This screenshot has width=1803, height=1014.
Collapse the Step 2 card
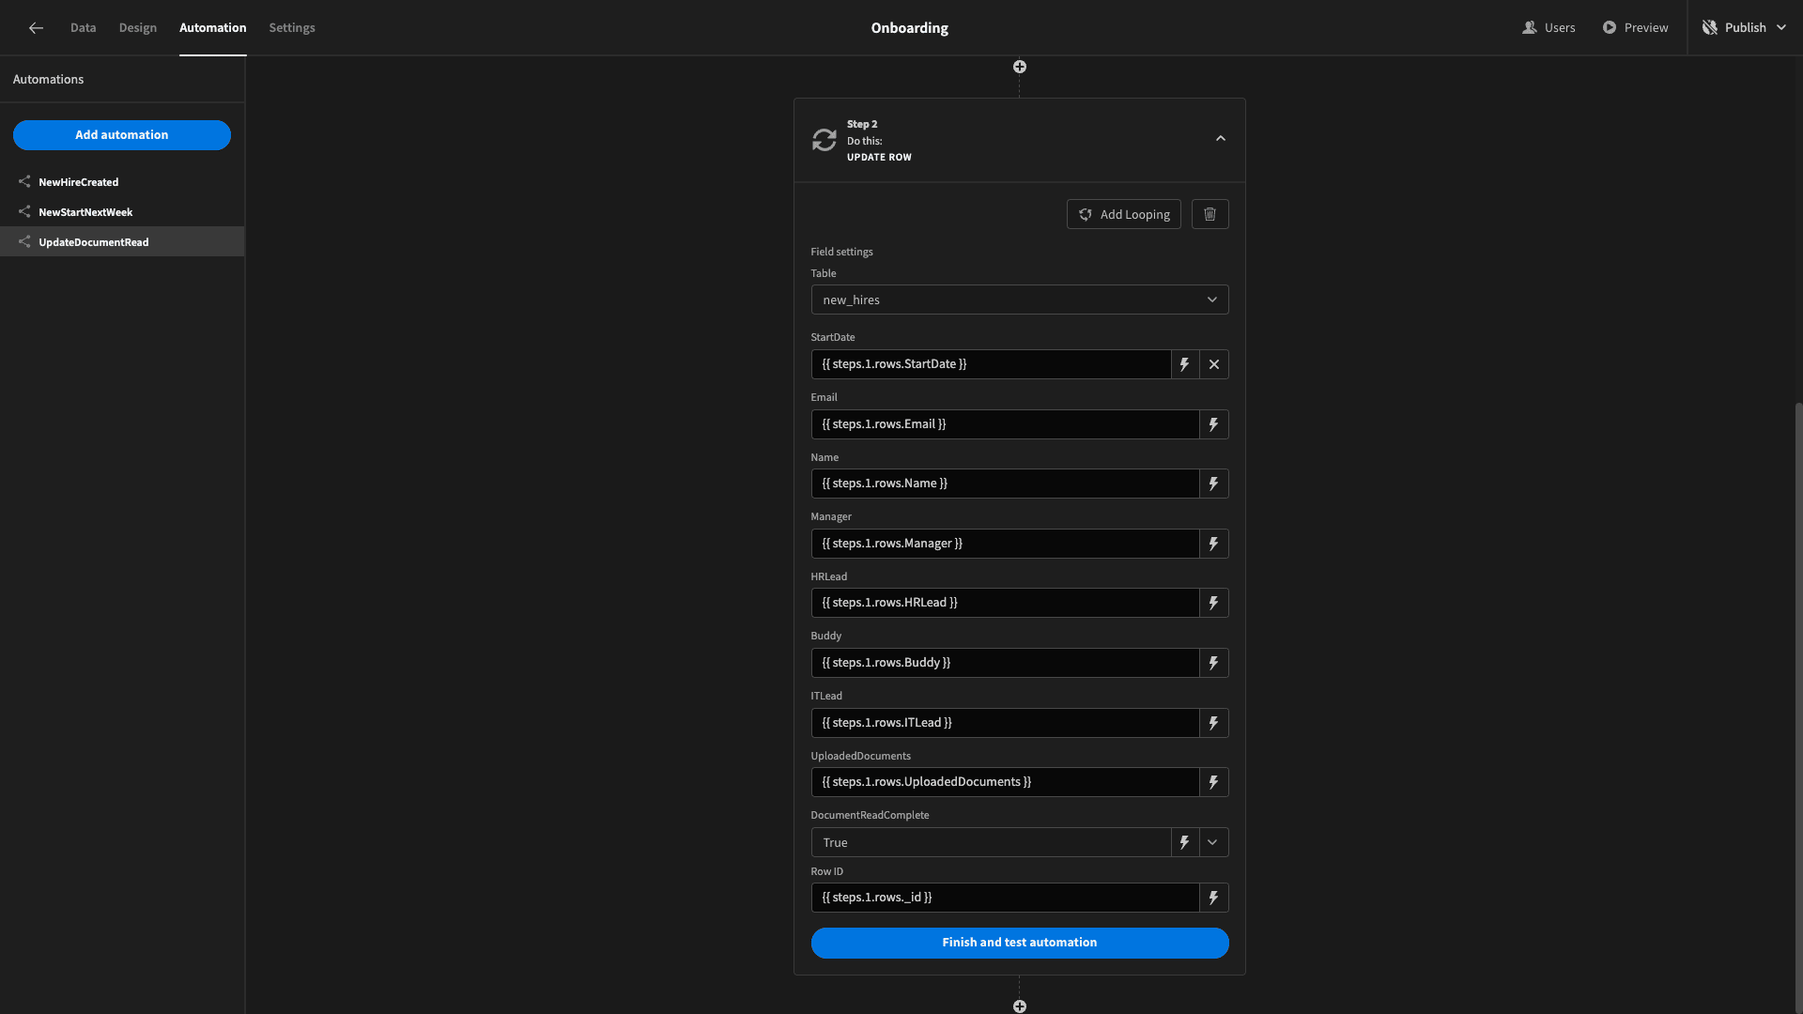coord(1221,139)
